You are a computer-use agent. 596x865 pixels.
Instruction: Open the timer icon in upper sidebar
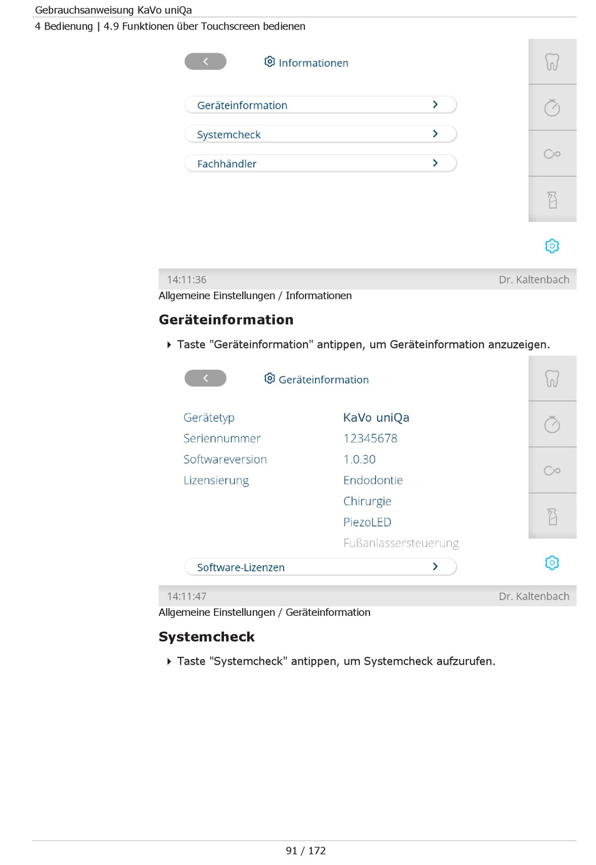point(552,107)
